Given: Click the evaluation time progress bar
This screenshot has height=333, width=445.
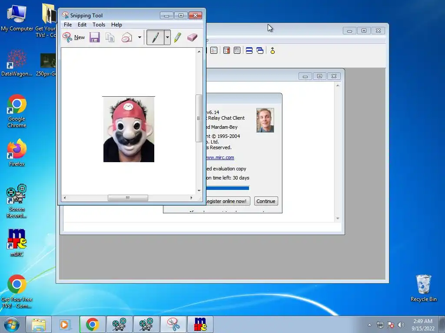Looking at the screenshot, I should coord(228,188).
